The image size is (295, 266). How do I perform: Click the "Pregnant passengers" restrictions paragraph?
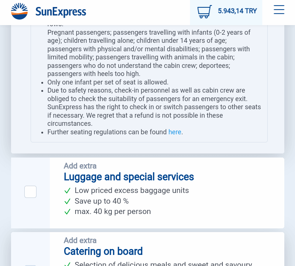(149, 53)
